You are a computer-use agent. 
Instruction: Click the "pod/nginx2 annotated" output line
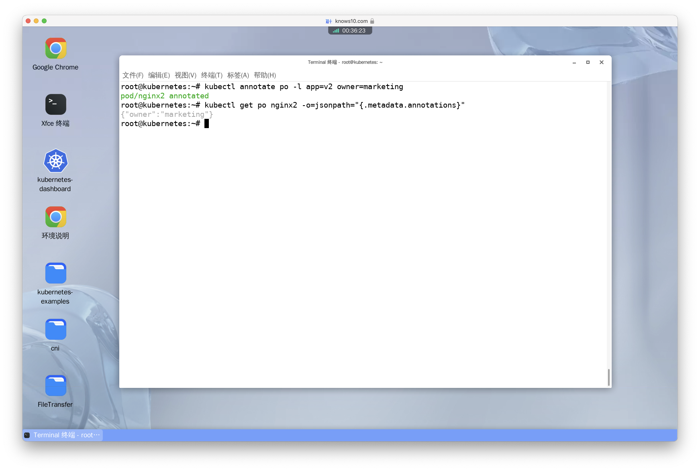[x=165, y=96]
